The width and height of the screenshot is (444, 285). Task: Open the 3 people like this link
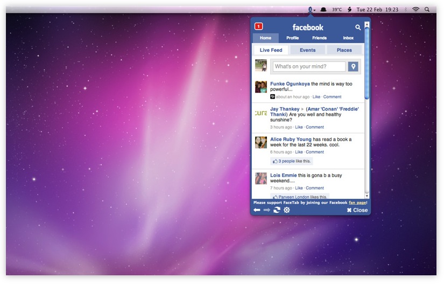tap(286, 161)
